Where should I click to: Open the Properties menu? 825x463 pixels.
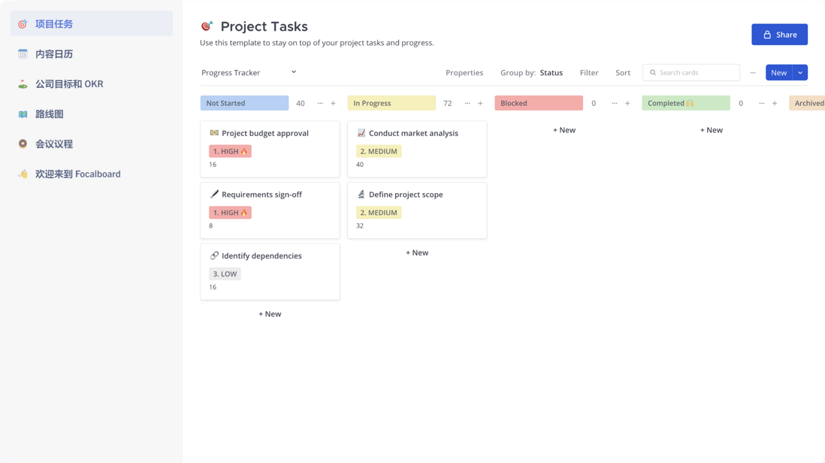pos(464,73)
